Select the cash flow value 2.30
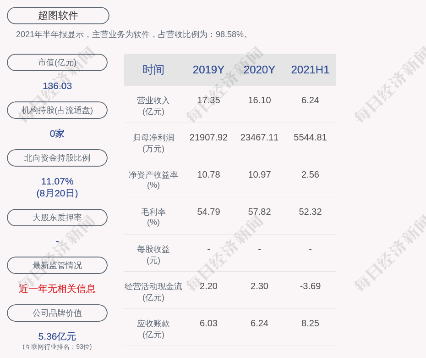 [259, 286]
